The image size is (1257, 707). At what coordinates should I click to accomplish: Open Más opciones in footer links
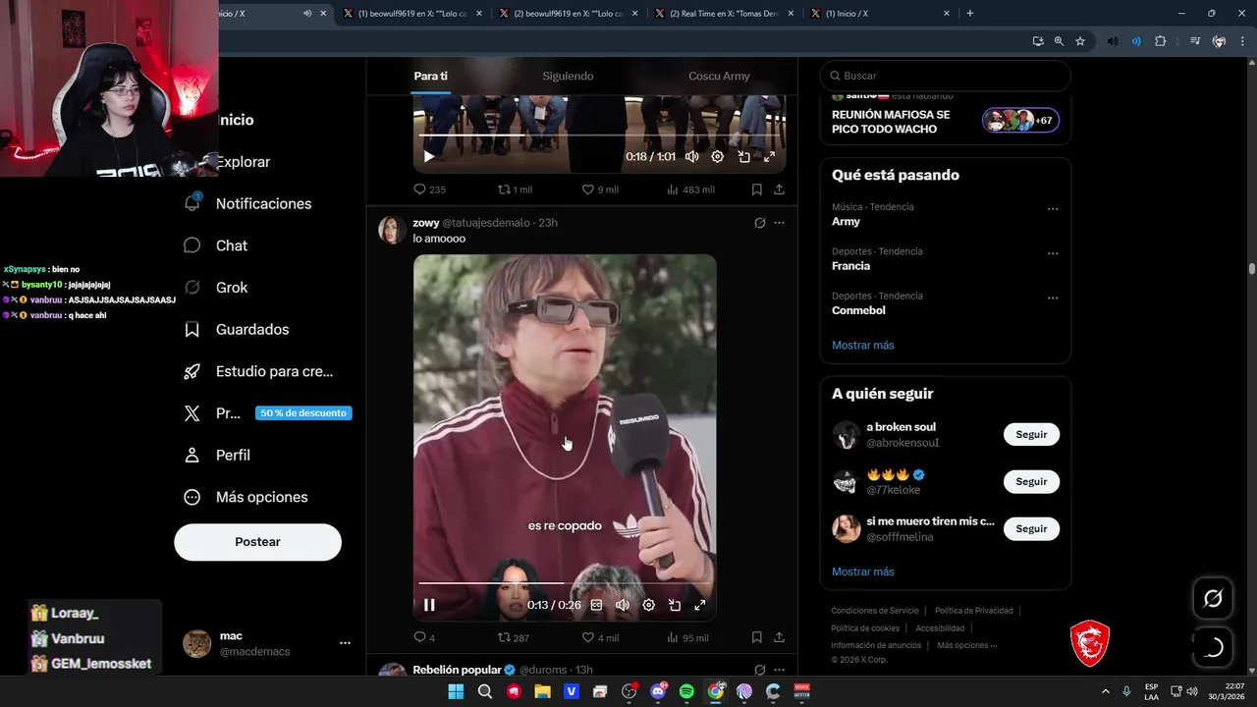pyautogui.click(x=966, y=645)
